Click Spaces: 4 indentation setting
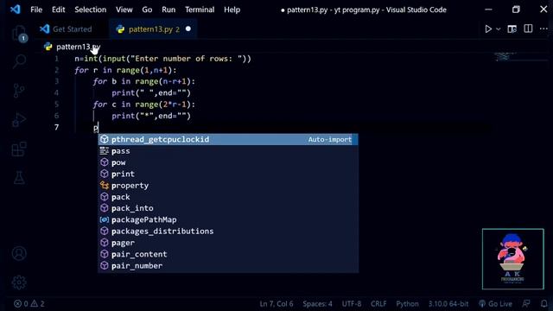553x311 pixels. [317, 303]
